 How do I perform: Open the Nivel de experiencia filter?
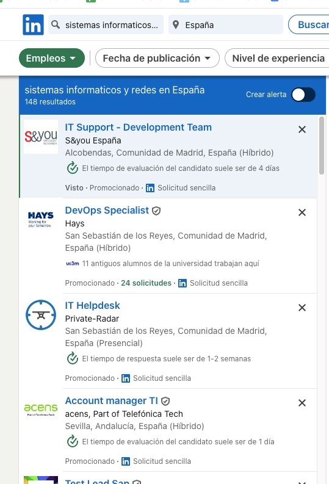pyautogui.click(x=278, y=58)
